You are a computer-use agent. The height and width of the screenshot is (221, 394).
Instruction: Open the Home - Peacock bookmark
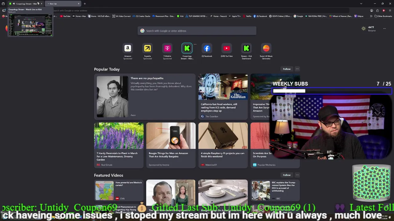(219, 16)
